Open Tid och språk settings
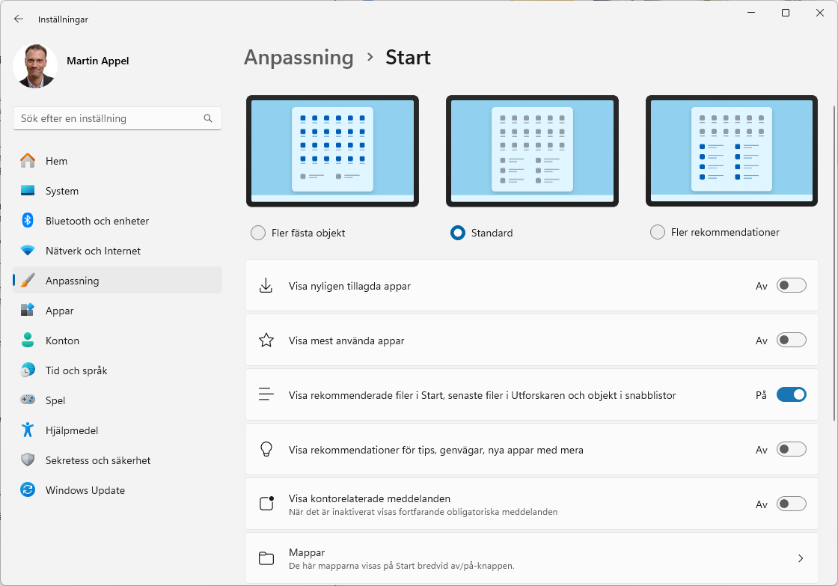 pyautogui.click(x=76, y=370)
